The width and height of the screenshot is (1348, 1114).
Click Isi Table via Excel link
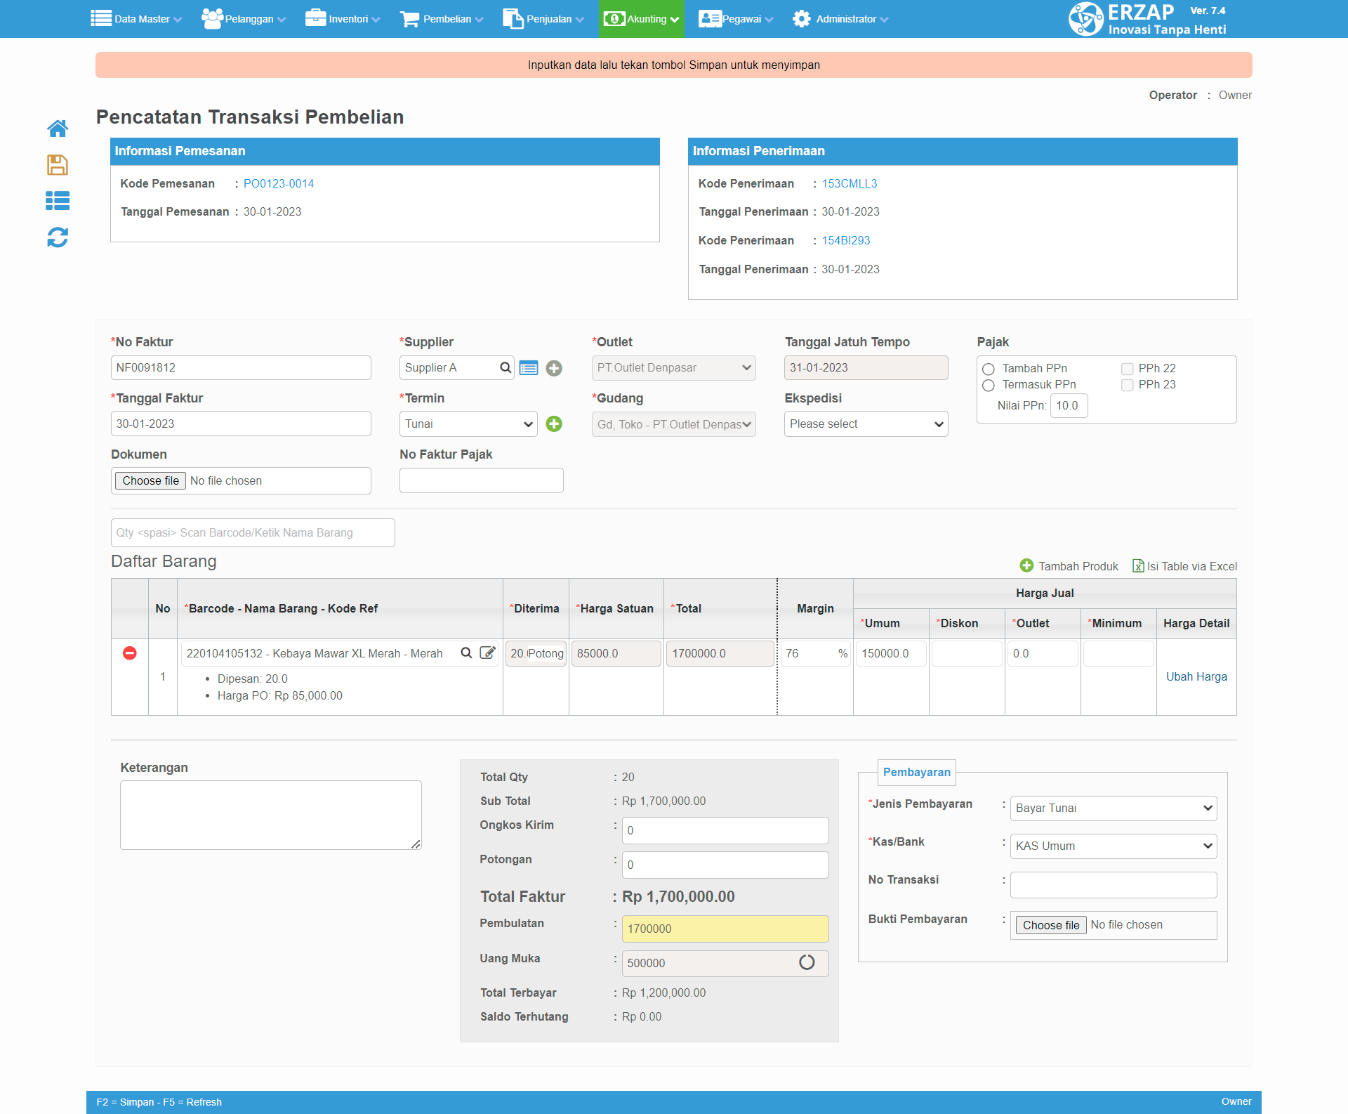[x=1191, y=566]
